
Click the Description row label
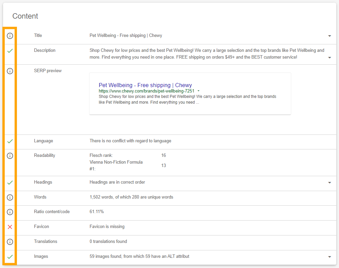click(x=45, y=50)
